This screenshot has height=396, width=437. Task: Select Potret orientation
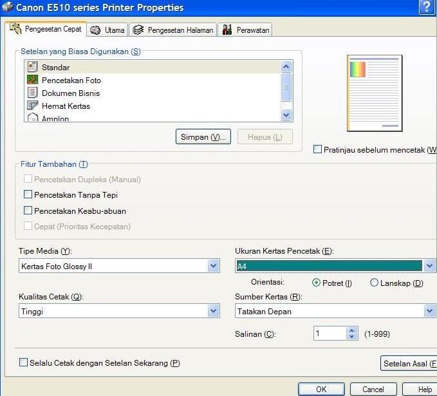pyautogui.click(x=316, y=283)
